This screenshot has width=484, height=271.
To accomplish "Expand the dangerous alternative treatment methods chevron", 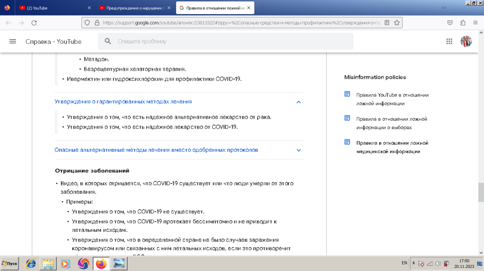I will 298,150.
